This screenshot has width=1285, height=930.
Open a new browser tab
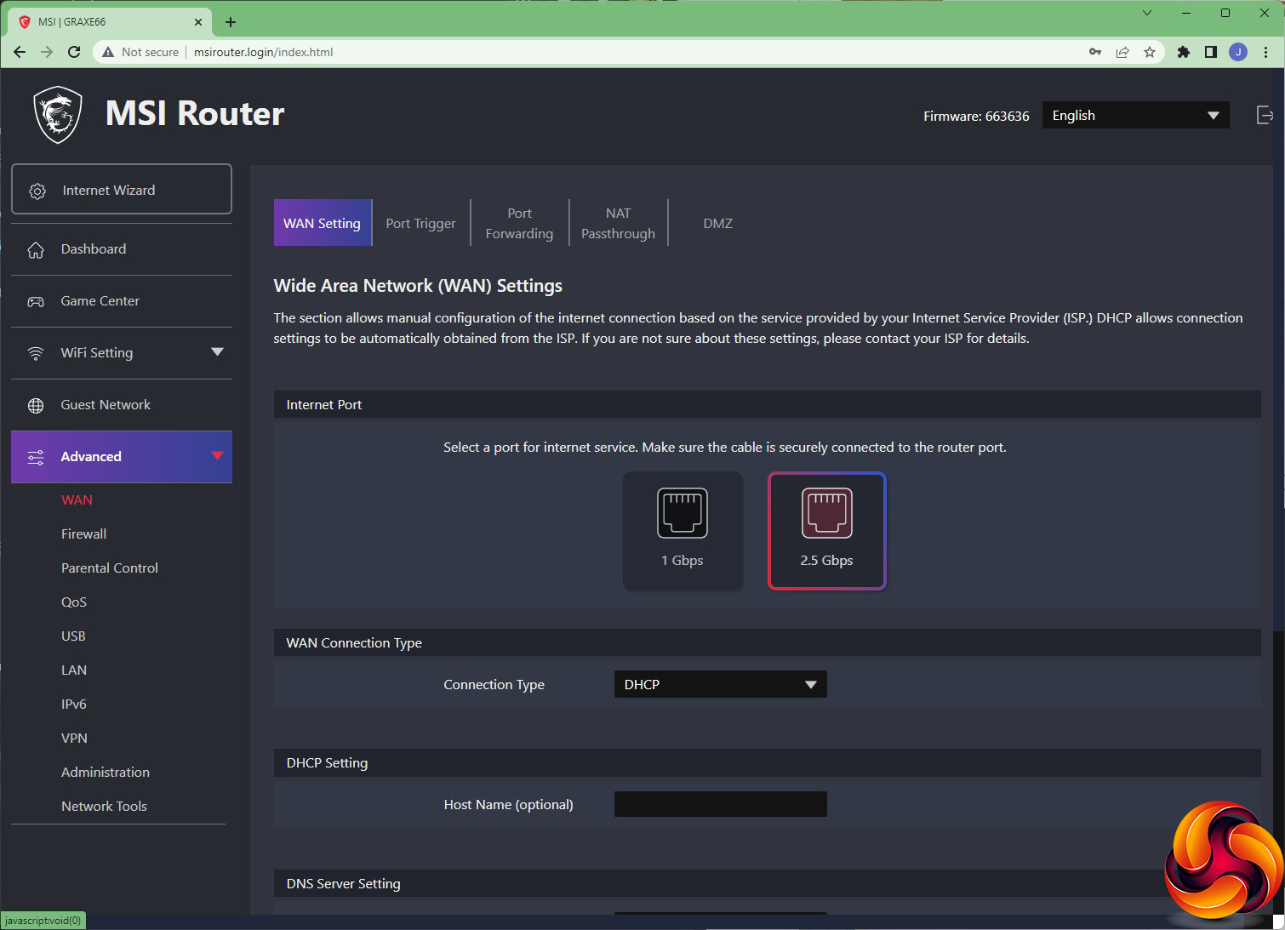click(231, 22)
